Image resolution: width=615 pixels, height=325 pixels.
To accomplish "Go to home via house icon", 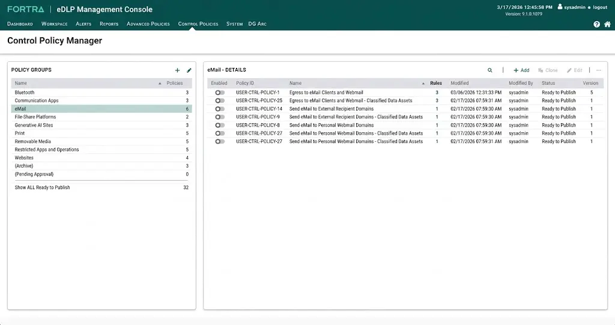I will coord(607,25).
